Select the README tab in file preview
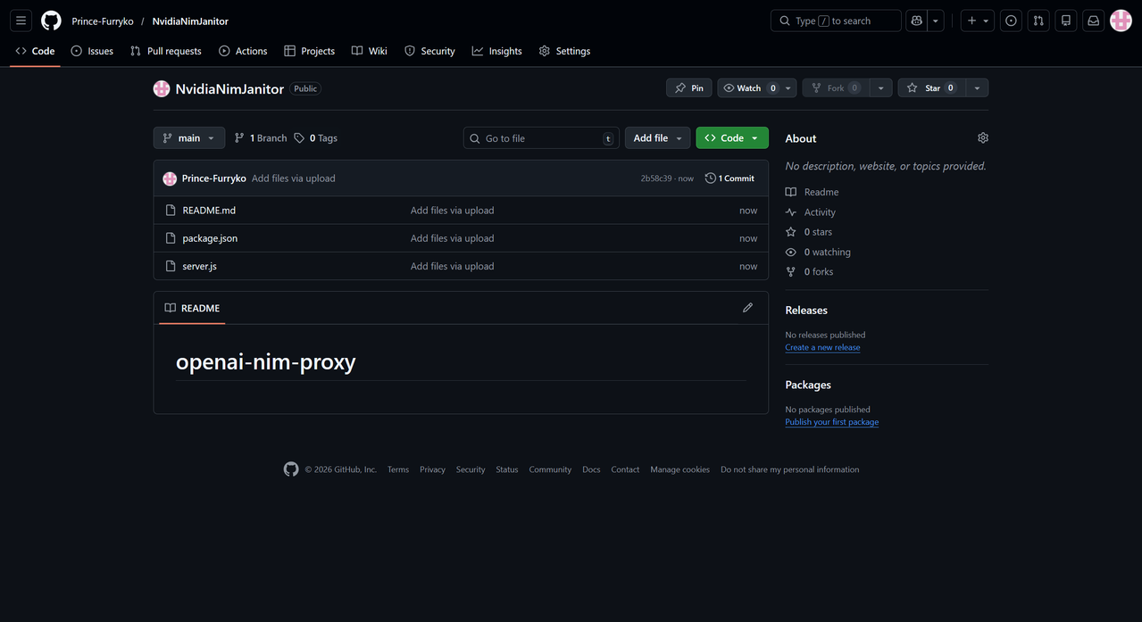 [x=192, y=308]
